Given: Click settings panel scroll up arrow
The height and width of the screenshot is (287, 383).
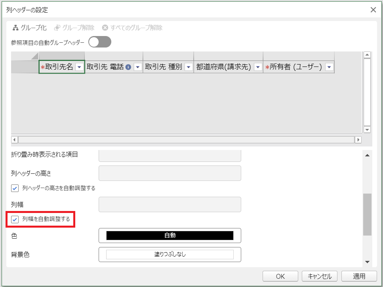Looking at the screenshot, I should coord(367,155).
